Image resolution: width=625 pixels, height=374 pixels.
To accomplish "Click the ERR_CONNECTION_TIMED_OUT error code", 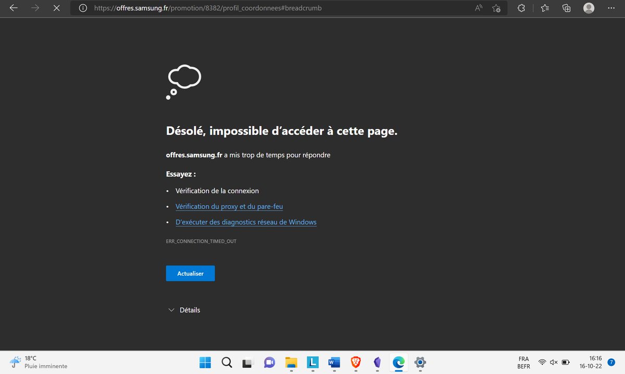I will [201, 241].
